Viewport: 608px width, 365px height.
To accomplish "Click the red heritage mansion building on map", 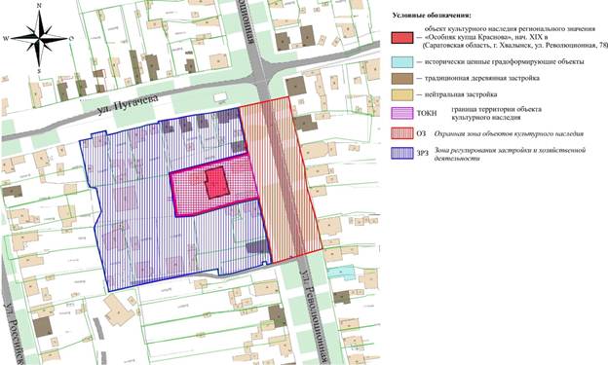I will tap(217, 183).
